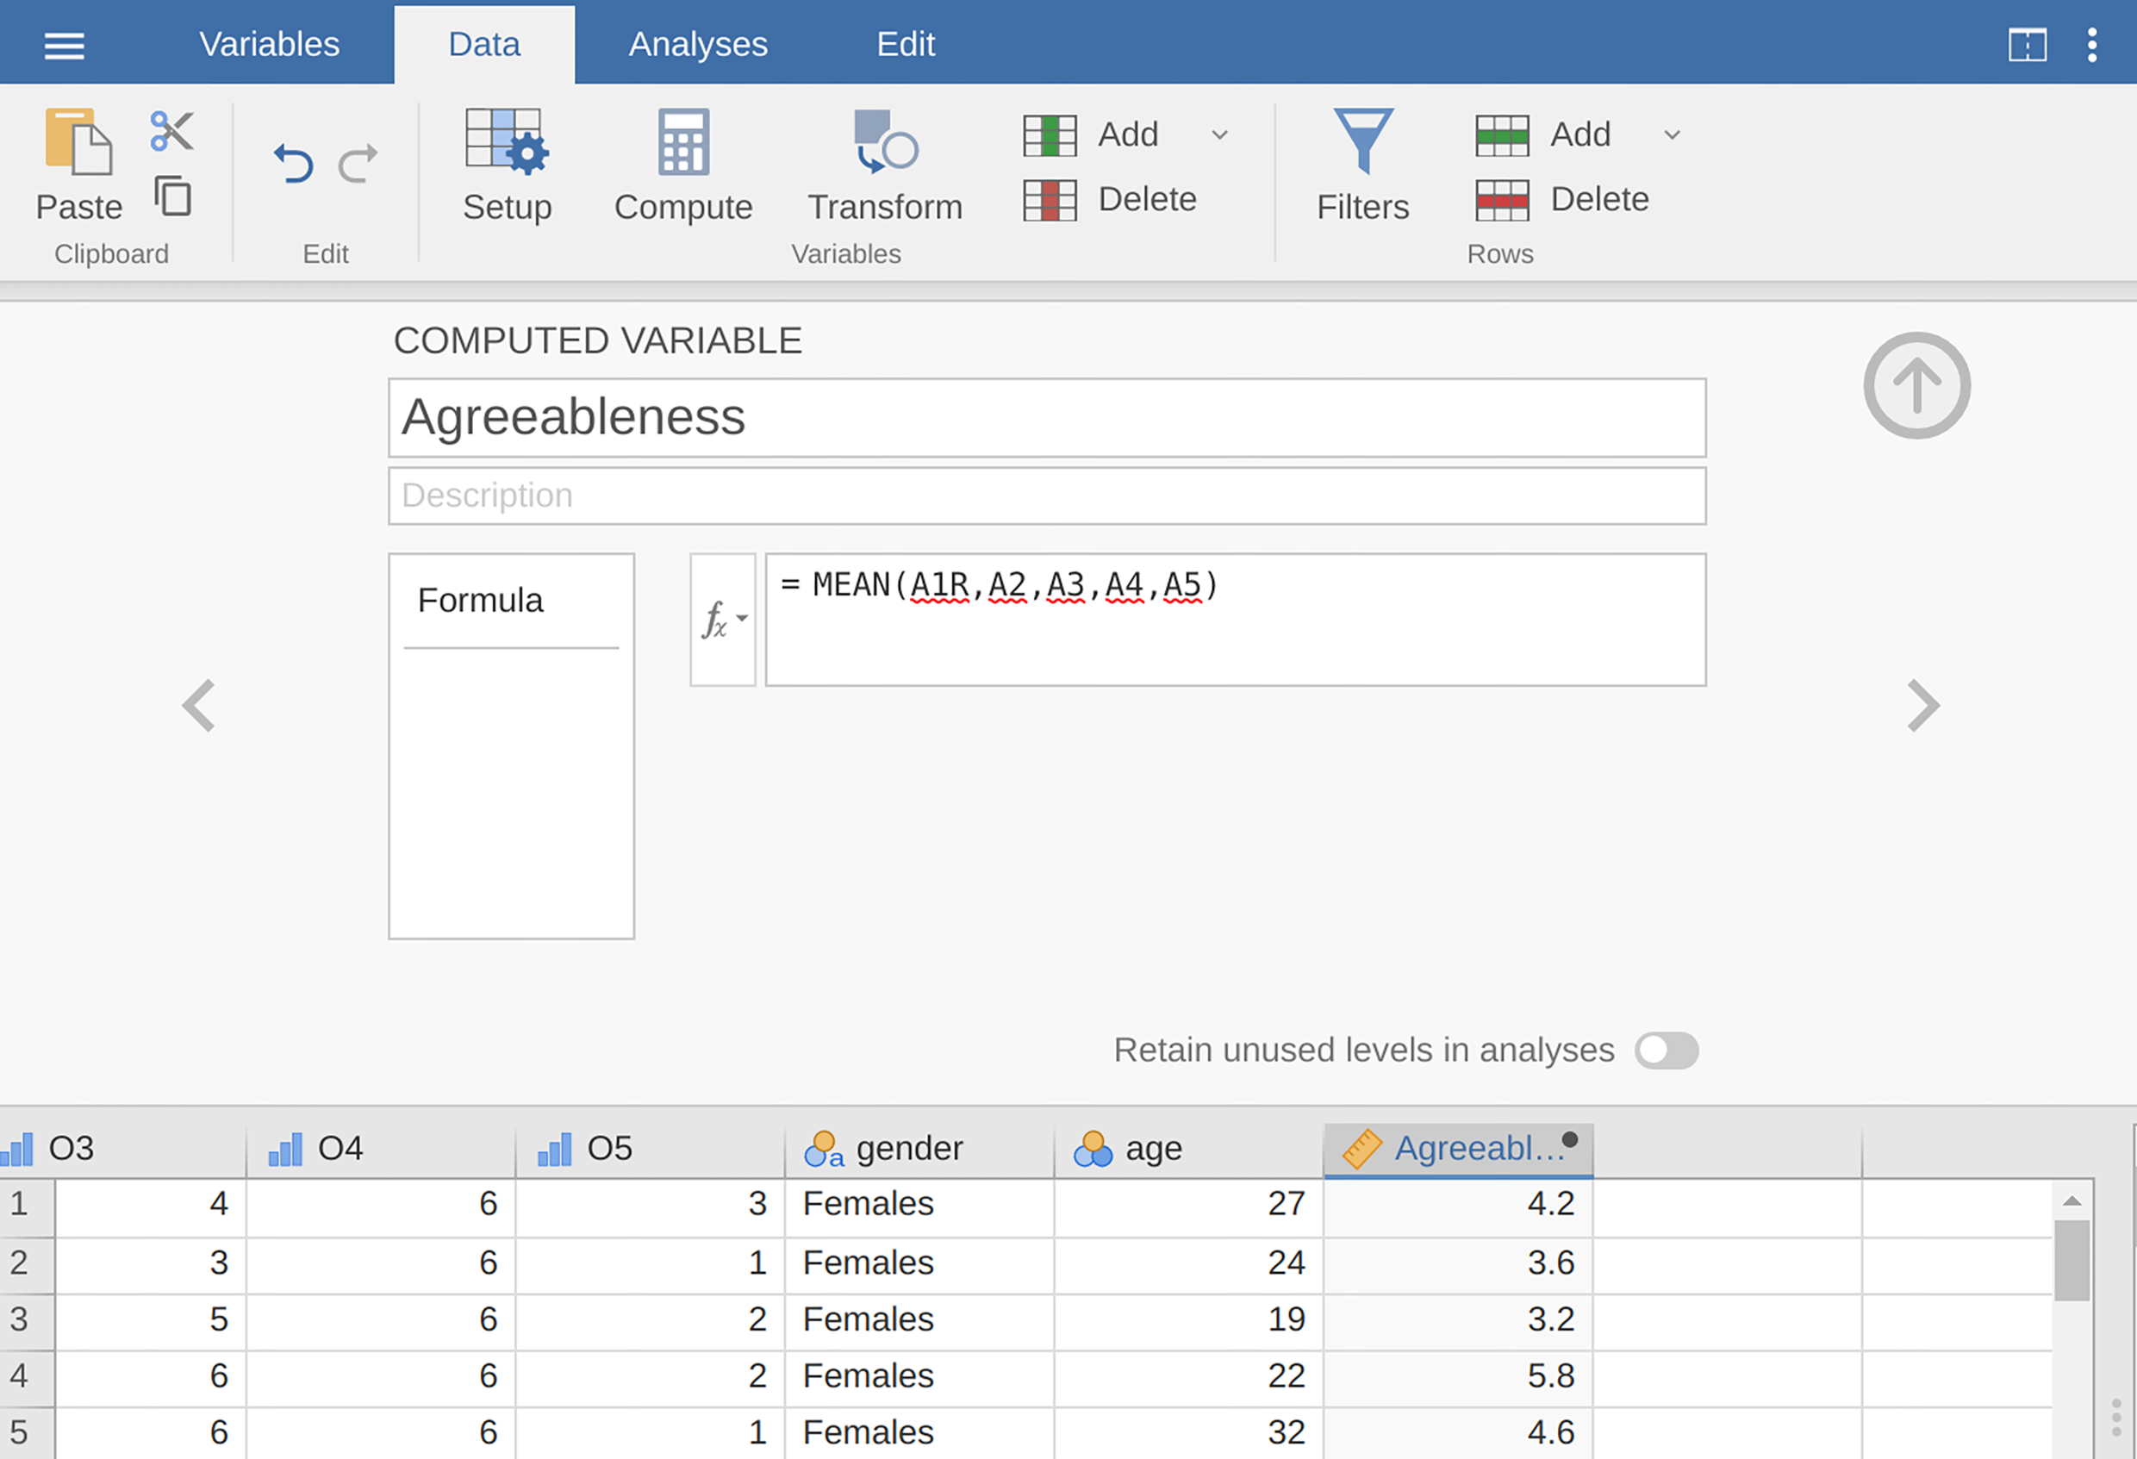Add a row using the Rows Add button
The width and height of the screenshot is (2137, 1459).
1545,135
